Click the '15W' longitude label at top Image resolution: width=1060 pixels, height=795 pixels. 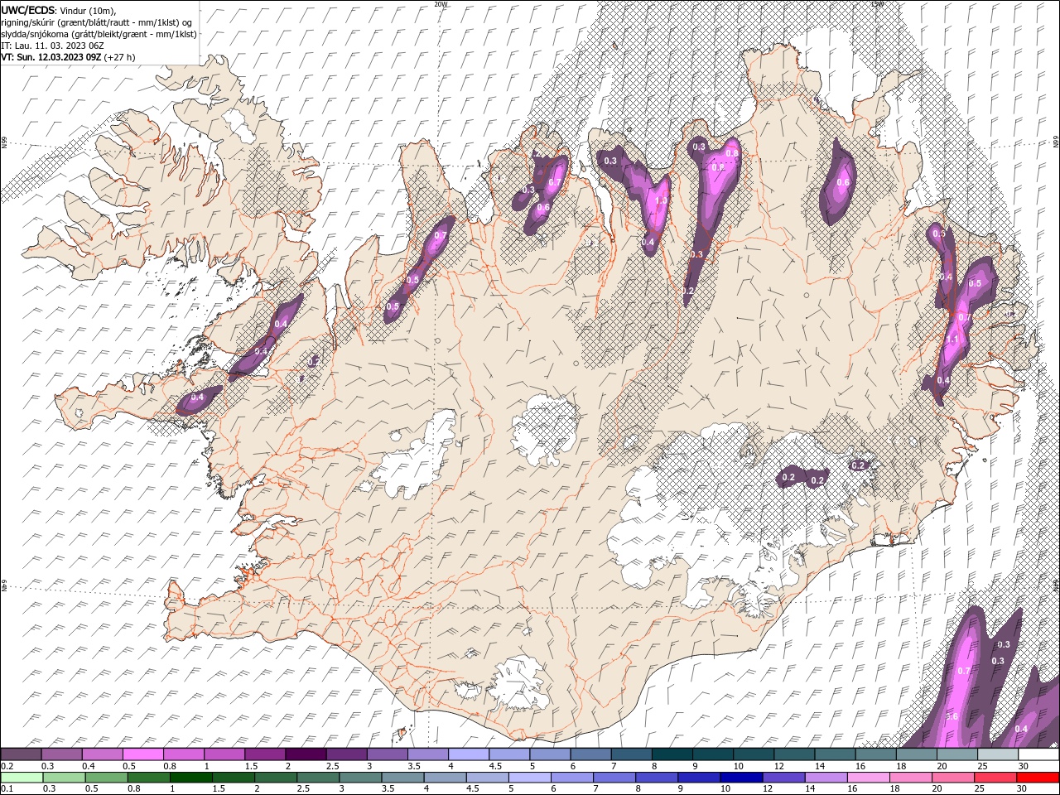pos(877,4)
